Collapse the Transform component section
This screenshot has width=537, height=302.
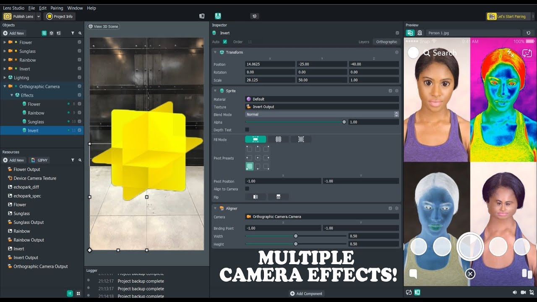pyautogui.click(x=215, y=52)
